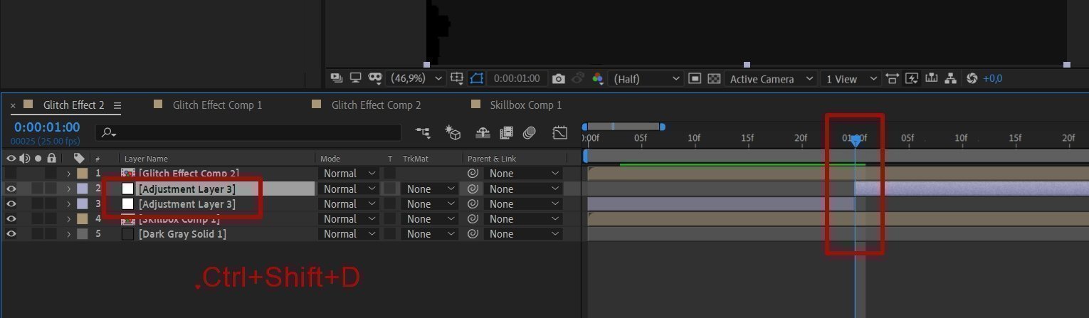The height and width of the screenshot is (318, 1089).
Task: Toggle hide shy layers icon
Action: point(483,132)
